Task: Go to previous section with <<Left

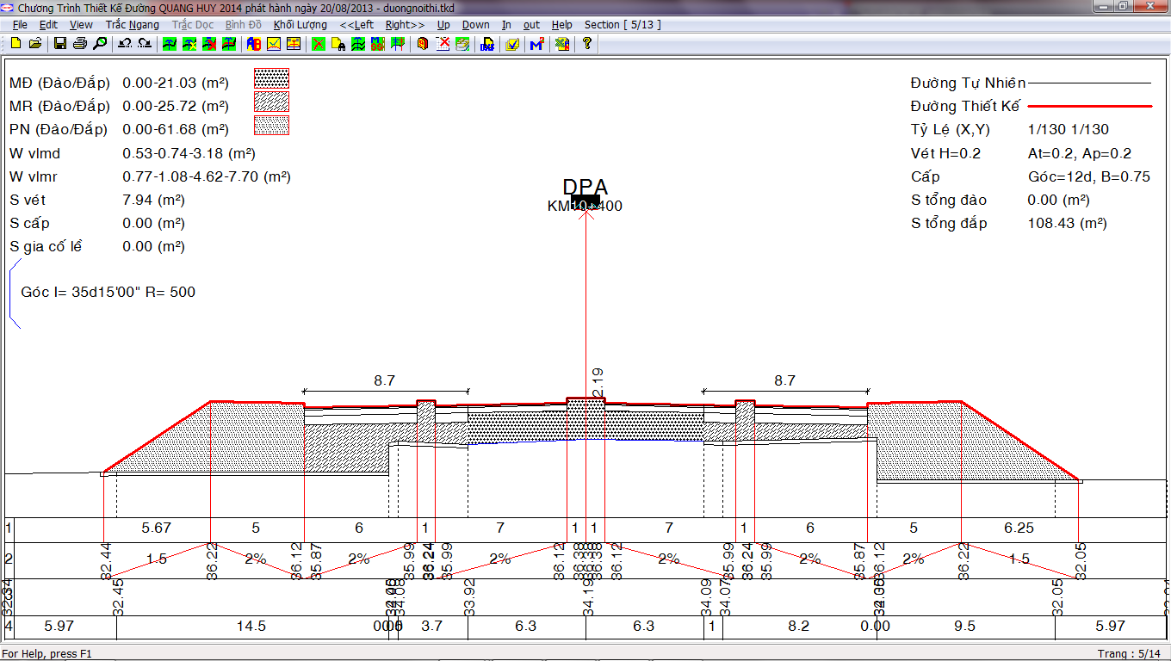Action: coord(356,25)
